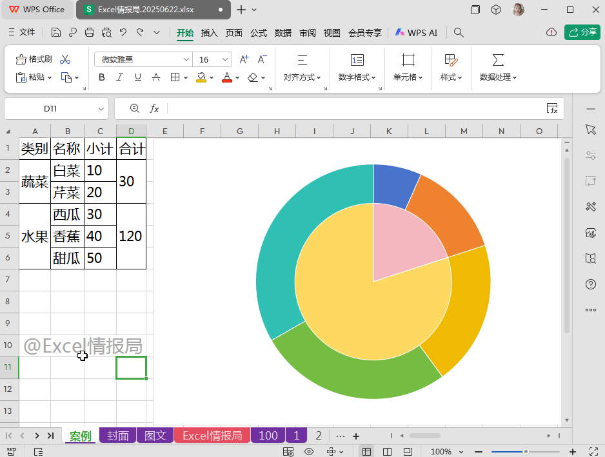The image size is (605, 457).
Task: Open the font name dropdown
Action: [x=186, y=59]
